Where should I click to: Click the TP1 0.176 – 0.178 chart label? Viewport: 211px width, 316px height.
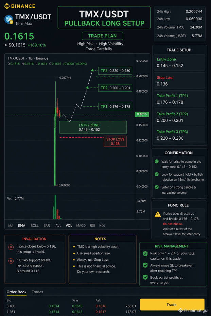pos(115,106)
